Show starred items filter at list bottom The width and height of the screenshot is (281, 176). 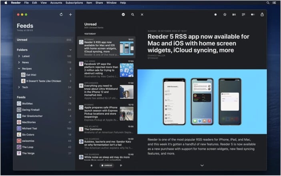[x=92, y=165]
